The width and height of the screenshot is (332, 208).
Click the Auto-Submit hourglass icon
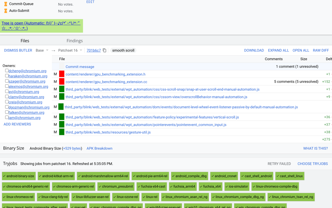click(6, 11)
